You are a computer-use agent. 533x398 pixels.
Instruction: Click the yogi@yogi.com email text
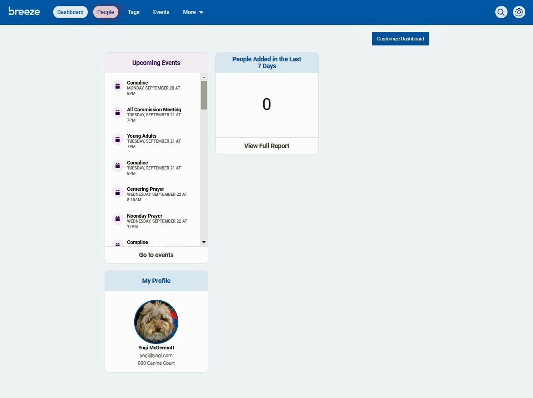pyautogui.click(x=156, y=356)
